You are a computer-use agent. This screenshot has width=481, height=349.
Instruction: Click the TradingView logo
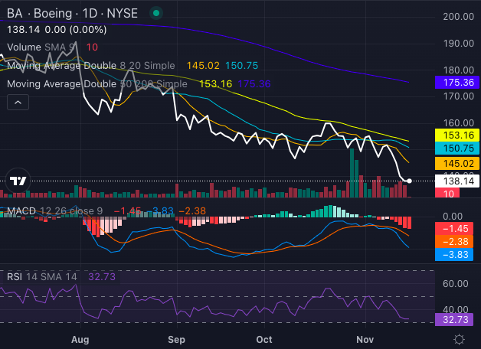click(x=18, y=181)
